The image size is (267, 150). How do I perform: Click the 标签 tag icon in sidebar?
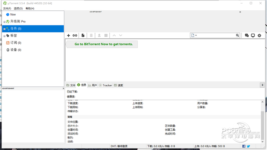(8, 36)
